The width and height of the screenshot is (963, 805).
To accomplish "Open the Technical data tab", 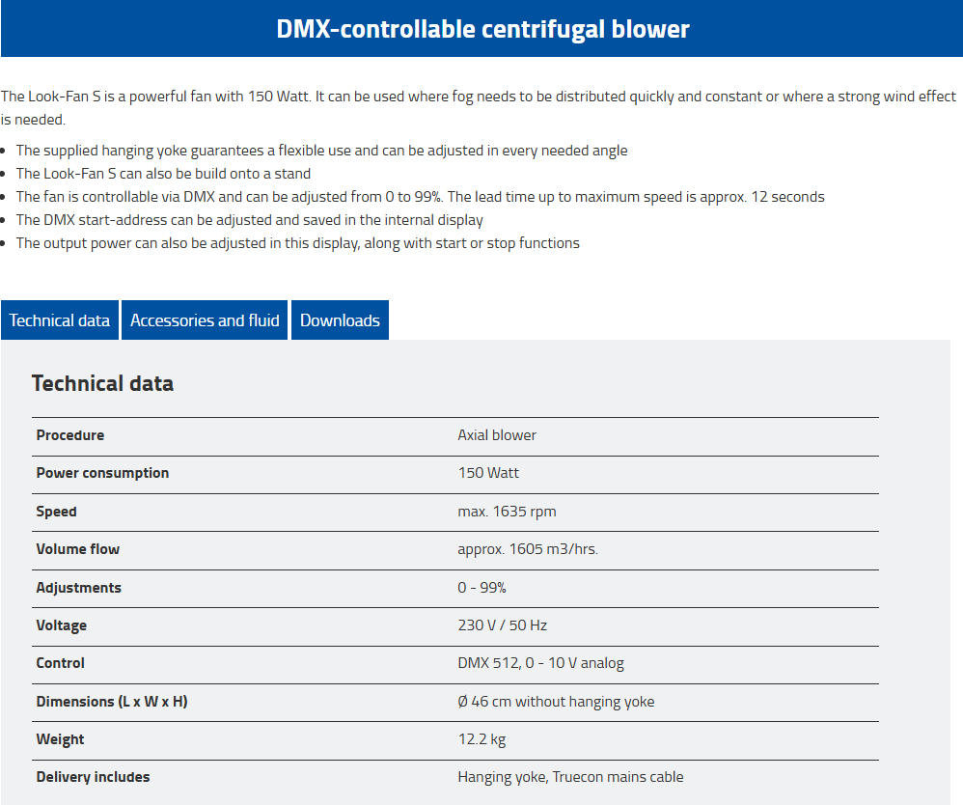I will click(60, 320).
